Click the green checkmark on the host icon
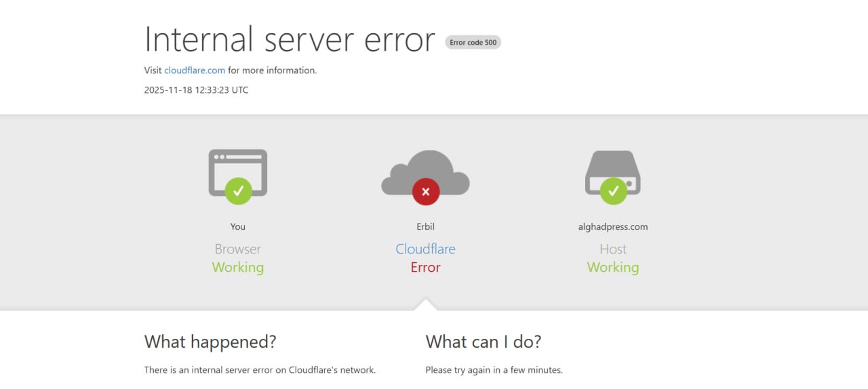 613,191
